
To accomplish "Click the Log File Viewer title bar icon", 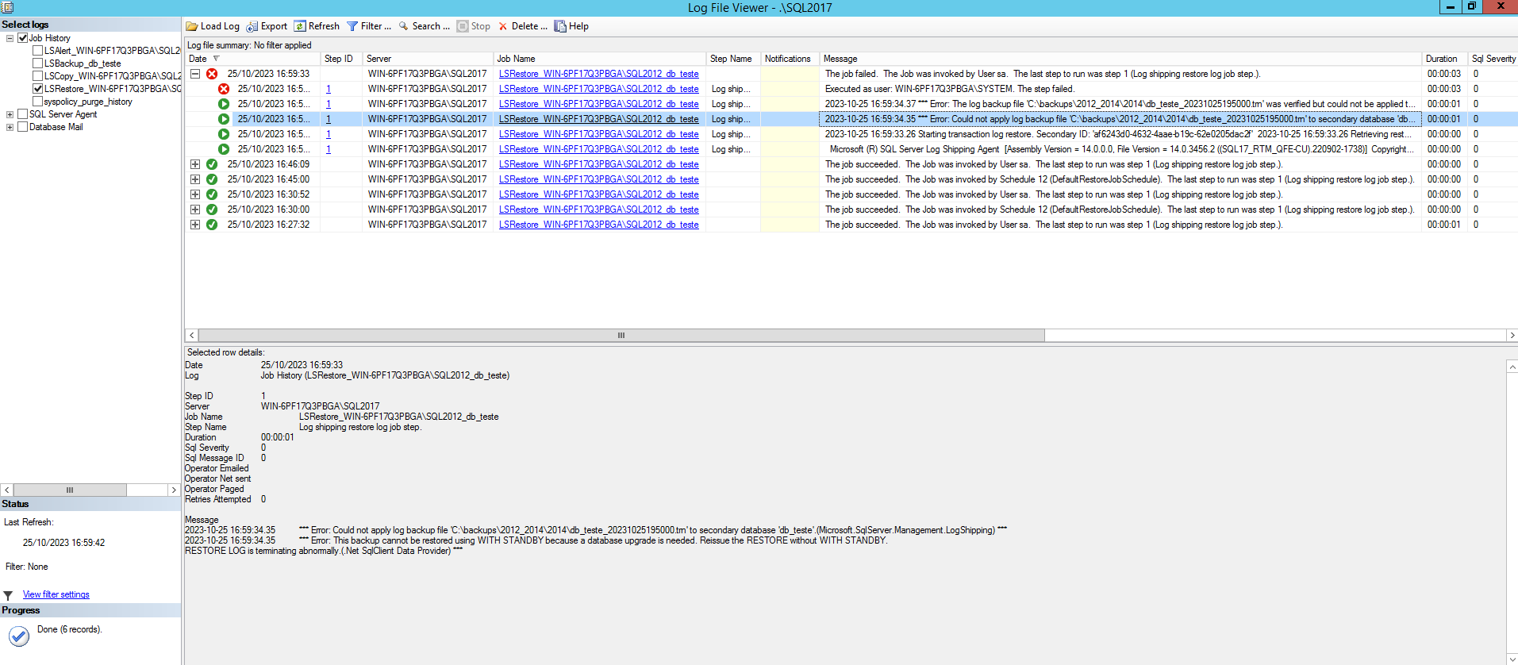I will point(8,7).
